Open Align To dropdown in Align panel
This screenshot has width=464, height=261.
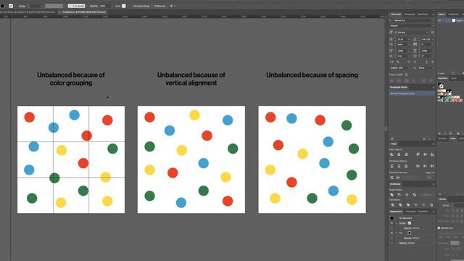[428, 177]
